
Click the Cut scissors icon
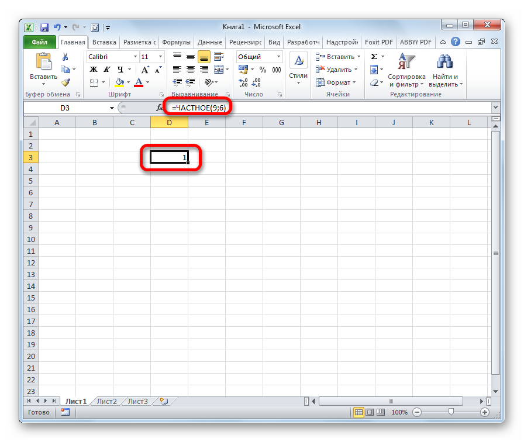click(65, 57)
